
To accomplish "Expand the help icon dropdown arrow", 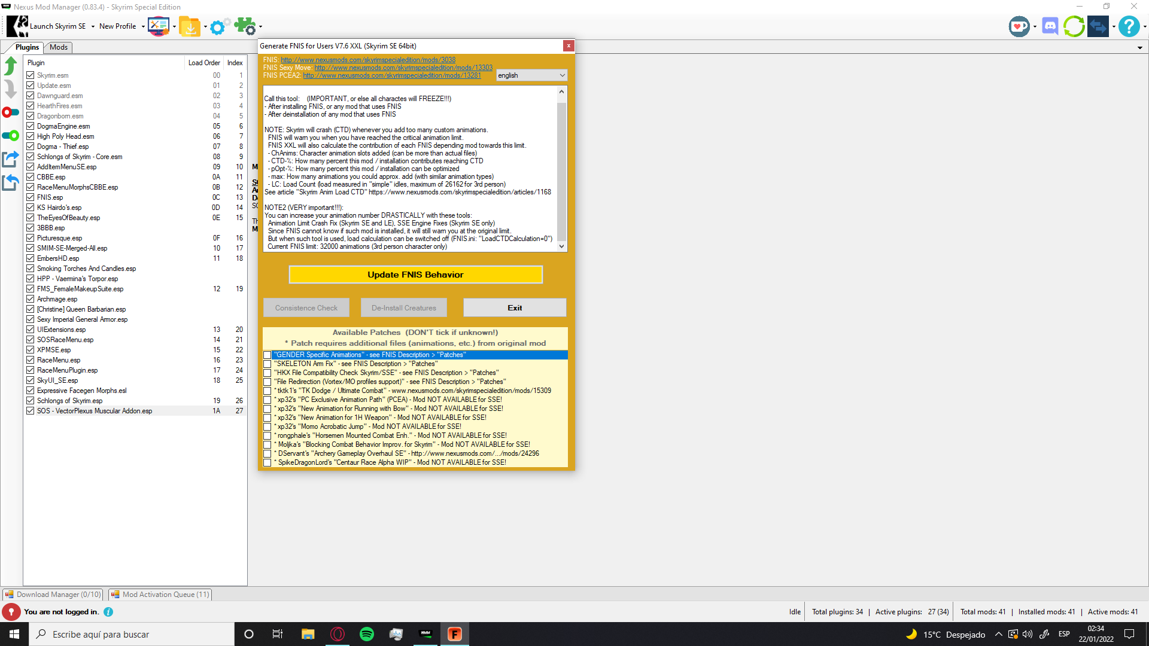I will point(1144,27).
